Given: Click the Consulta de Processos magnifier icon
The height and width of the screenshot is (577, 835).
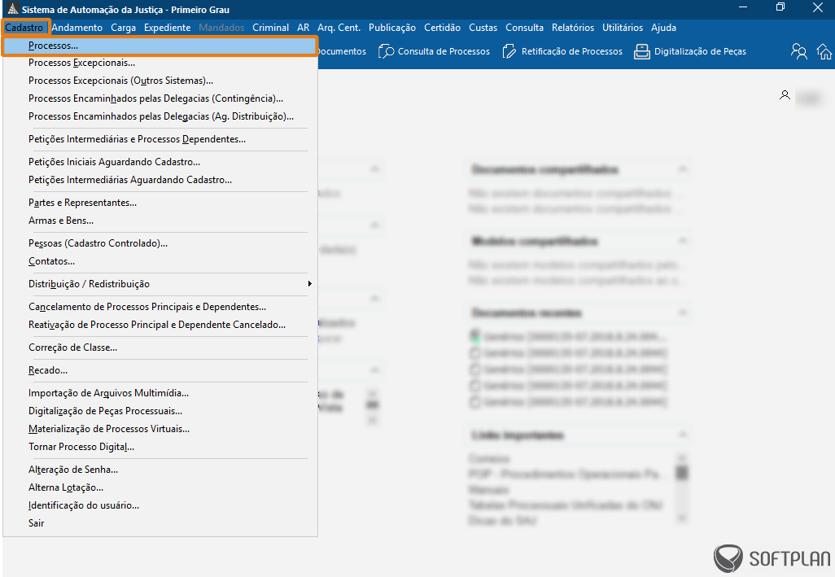Looking at the screenshot, I should tap(386, 51).
